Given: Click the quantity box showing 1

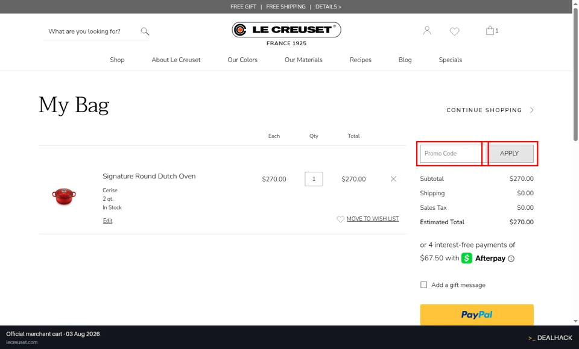Looking at the screenshot, I should click(x=314, y=179).
